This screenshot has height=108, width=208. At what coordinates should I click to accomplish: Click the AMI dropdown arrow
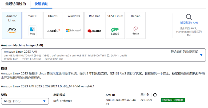coord(201,55)
